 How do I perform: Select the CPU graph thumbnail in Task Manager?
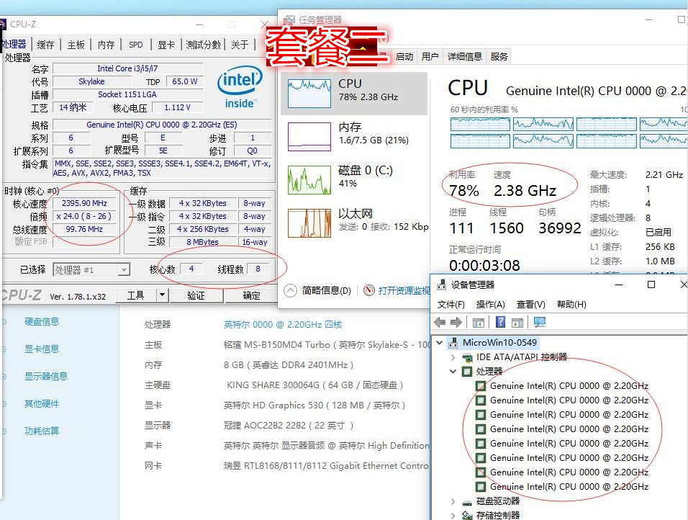[309, 94]
